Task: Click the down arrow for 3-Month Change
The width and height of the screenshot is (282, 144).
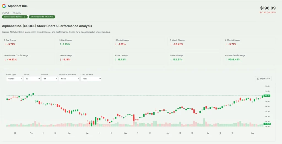Action: [171, 44]
